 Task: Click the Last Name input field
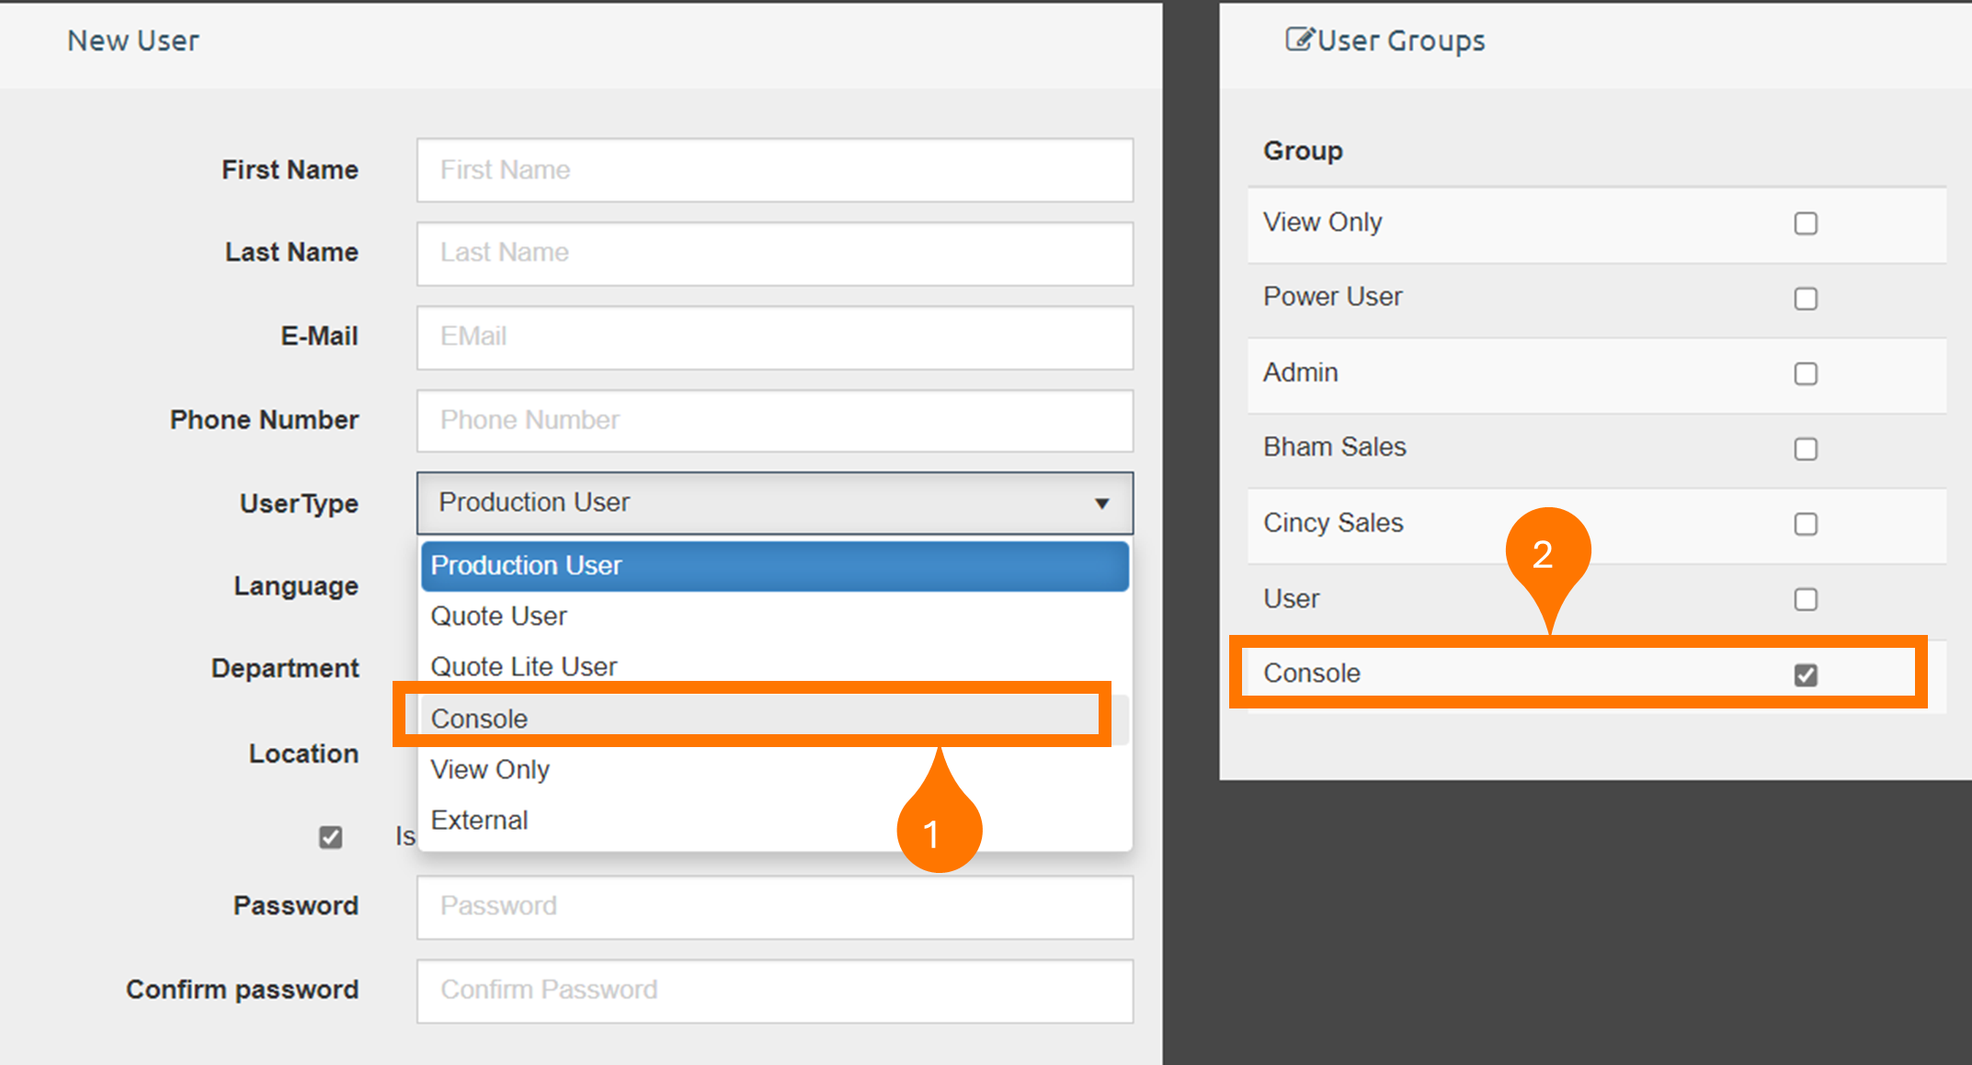[x=773, y=253]
